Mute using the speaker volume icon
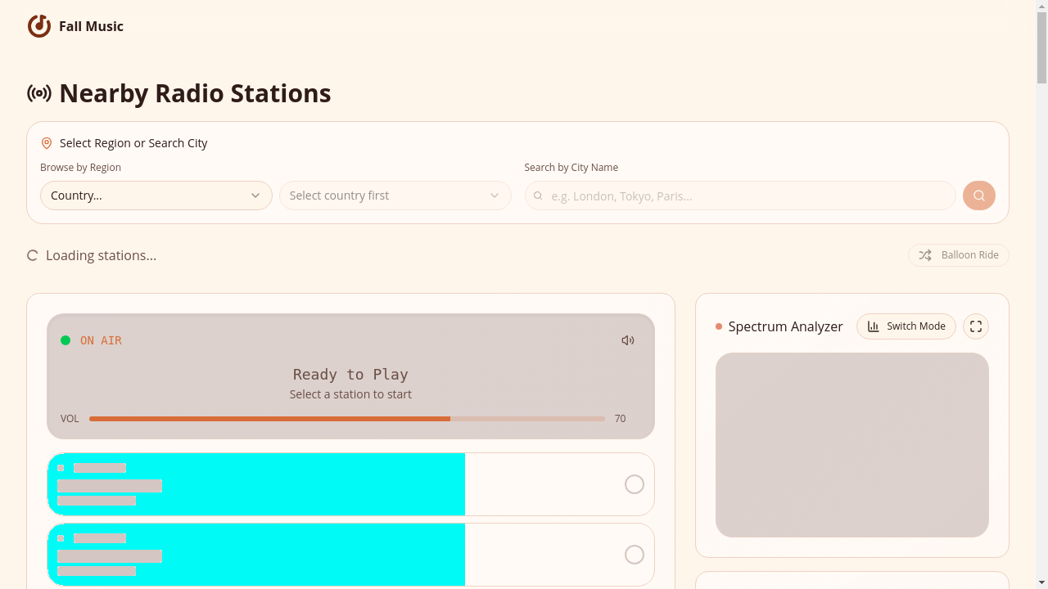The image size is (1048, 589). pos(628,340)
